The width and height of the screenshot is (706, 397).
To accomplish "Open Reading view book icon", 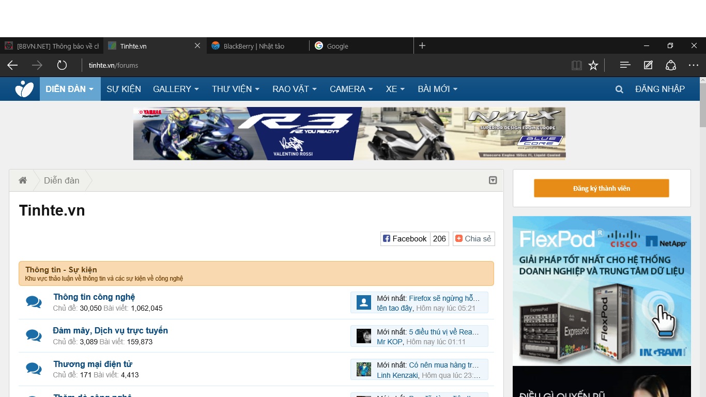I will click(577, 65).
